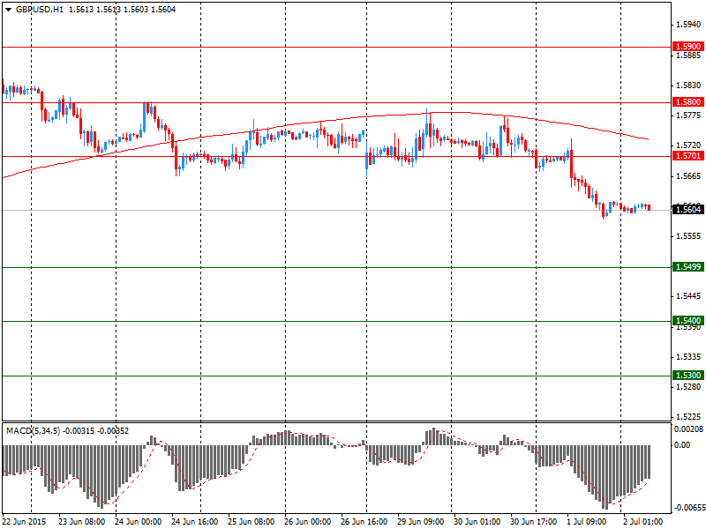Click the MACD zero level 0.00 label
706x529 pixels.
coord(682,445)
